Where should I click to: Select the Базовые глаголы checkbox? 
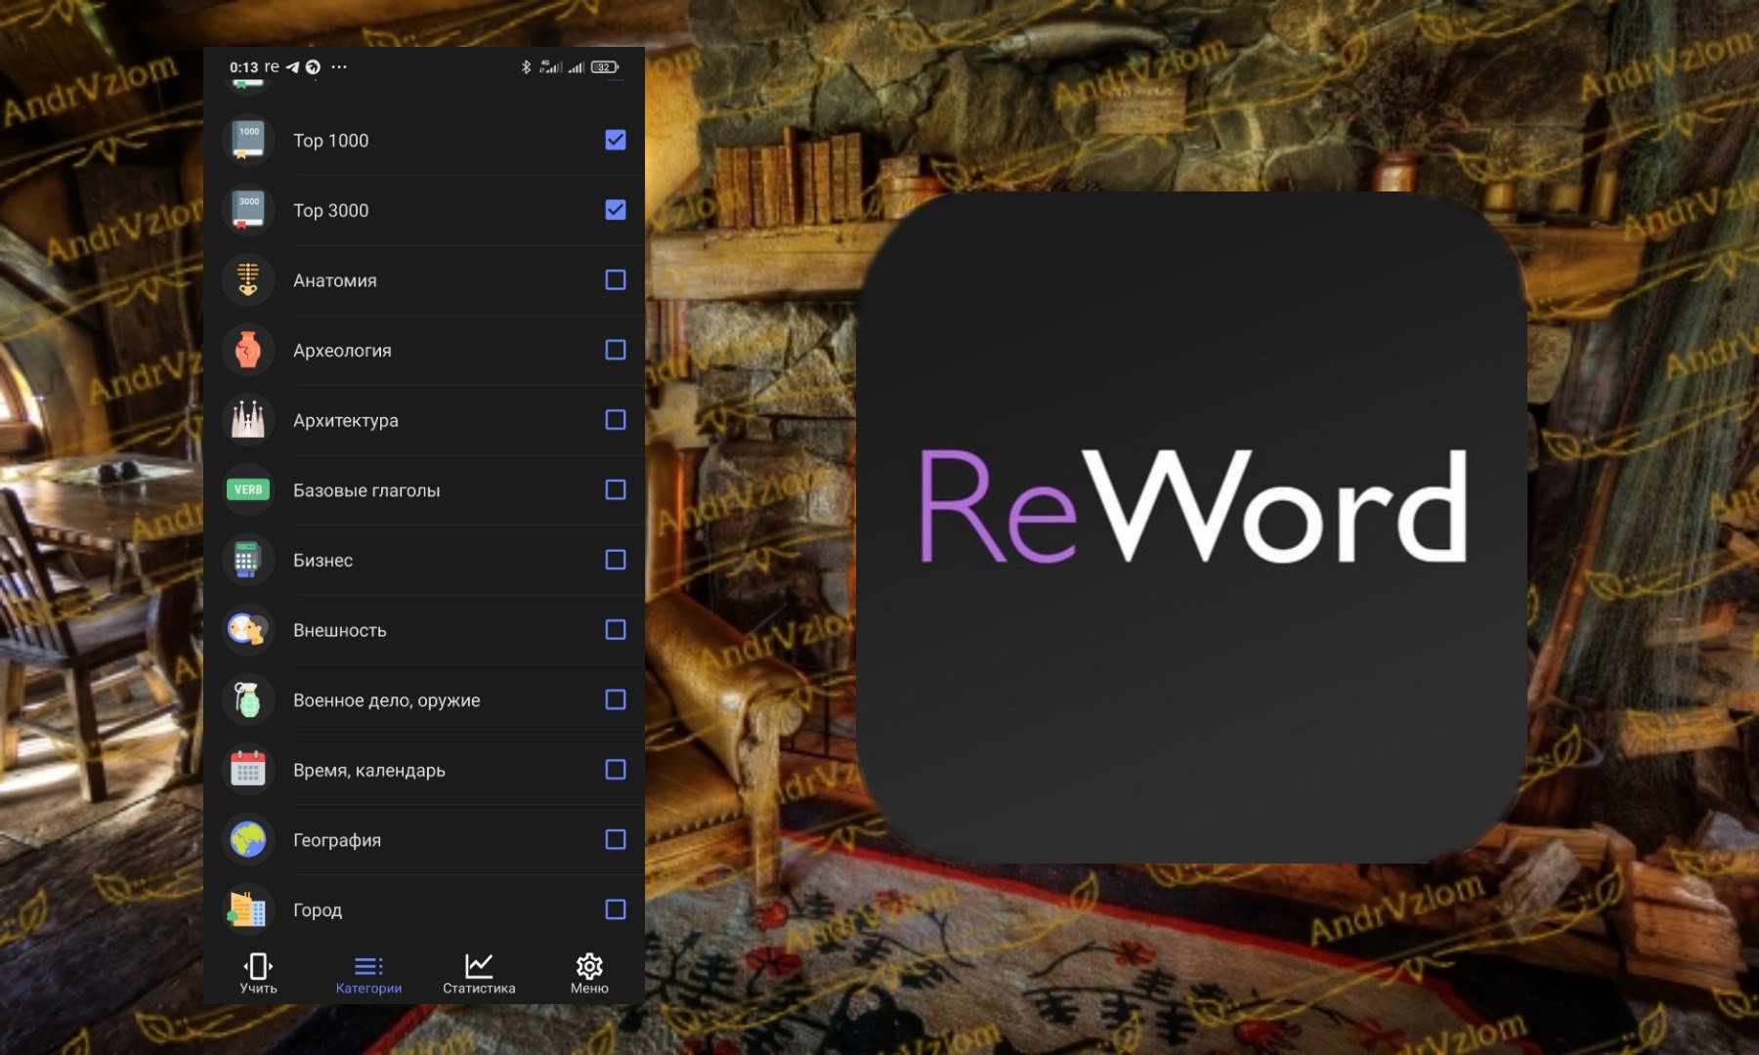616,489
